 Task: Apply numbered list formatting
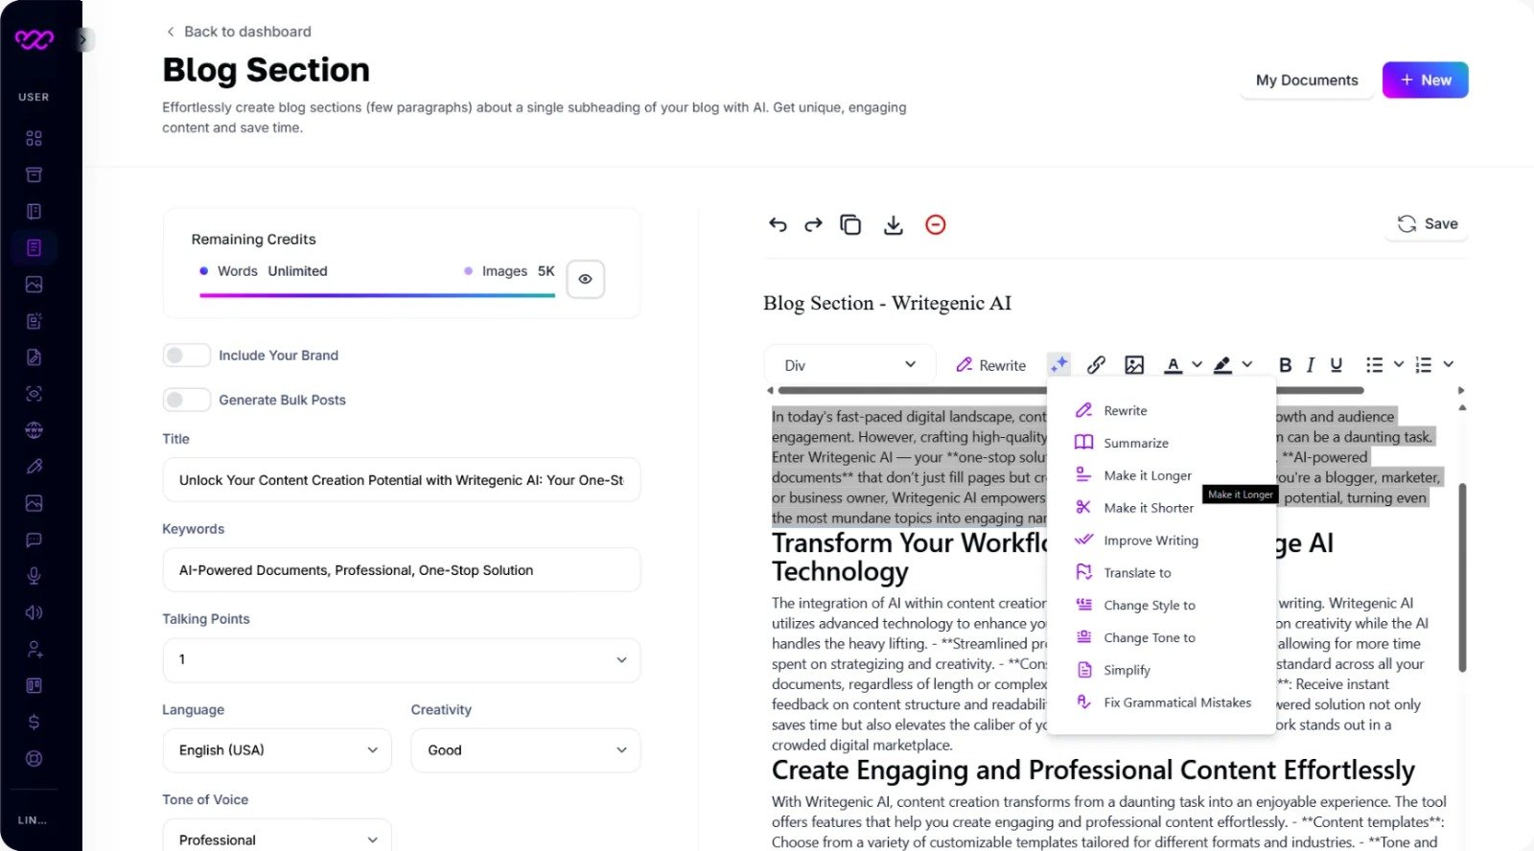(1424, 364)
